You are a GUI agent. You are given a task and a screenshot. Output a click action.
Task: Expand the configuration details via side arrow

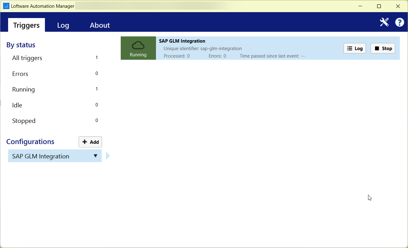pos(108,155)
